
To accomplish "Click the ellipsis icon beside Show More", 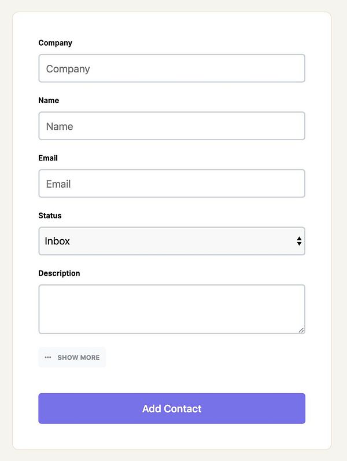I will tap(48, 357).
